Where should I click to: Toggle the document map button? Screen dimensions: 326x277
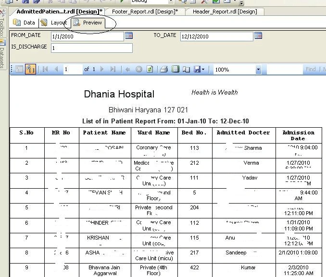point(19,69)
